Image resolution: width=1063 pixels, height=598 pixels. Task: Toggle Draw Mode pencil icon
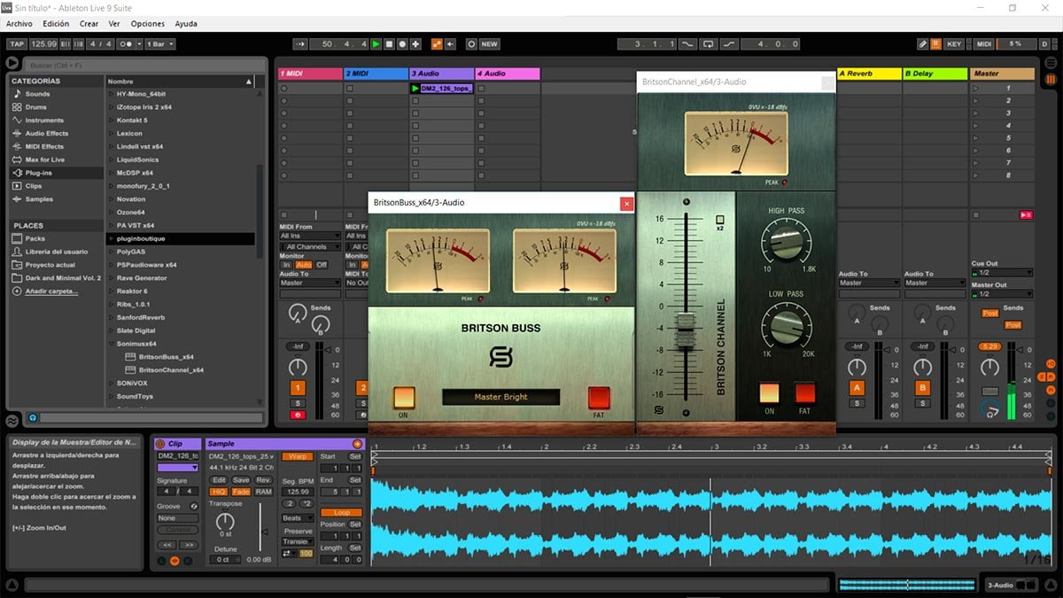[922, 43]
